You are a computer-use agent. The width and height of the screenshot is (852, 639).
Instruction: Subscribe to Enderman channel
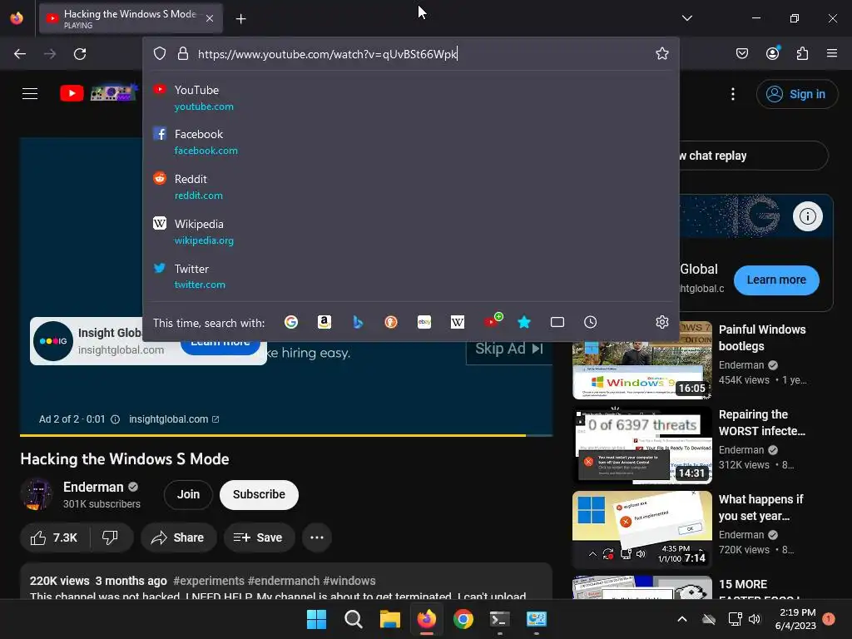259,494
